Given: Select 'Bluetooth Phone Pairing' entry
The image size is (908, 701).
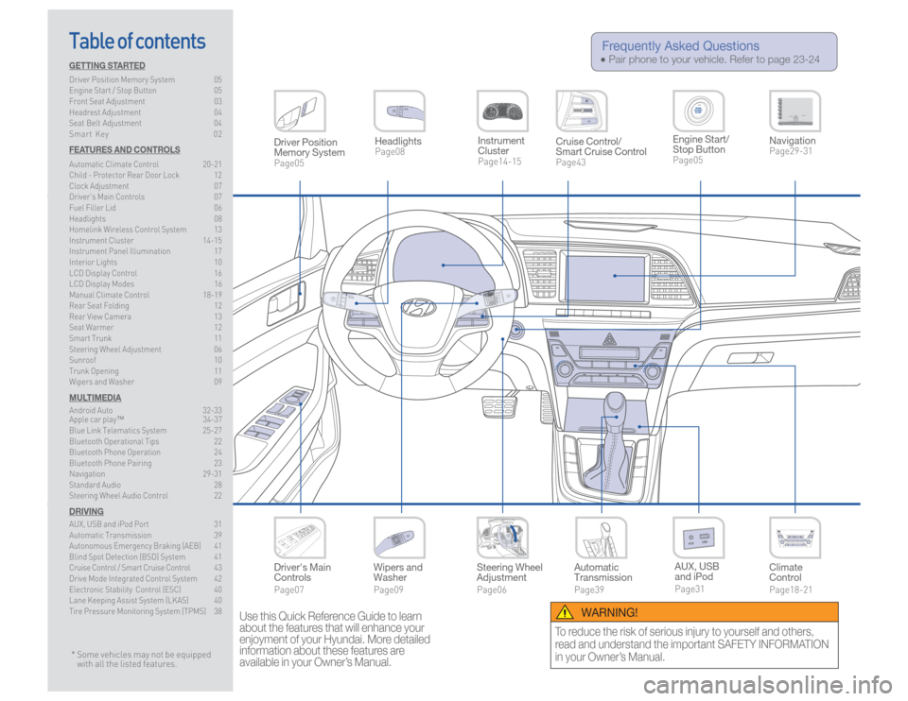Looking at the screenshot, I should point(146,463).
